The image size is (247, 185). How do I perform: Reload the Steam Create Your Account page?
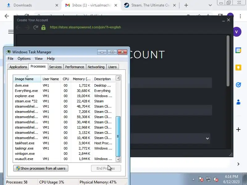point(36,27)
